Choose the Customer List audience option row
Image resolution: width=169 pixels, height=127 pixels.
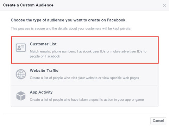coord(85,50)
